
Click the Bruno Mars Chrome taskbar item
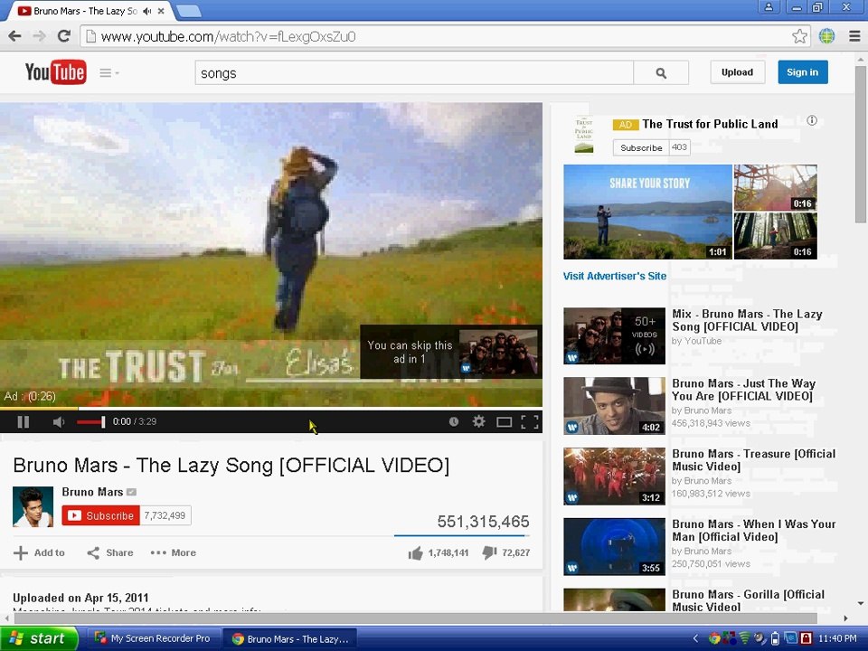pos(290,639)
